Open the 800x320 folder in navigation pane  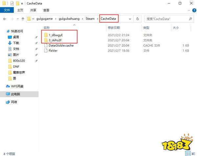click(19, 61)
